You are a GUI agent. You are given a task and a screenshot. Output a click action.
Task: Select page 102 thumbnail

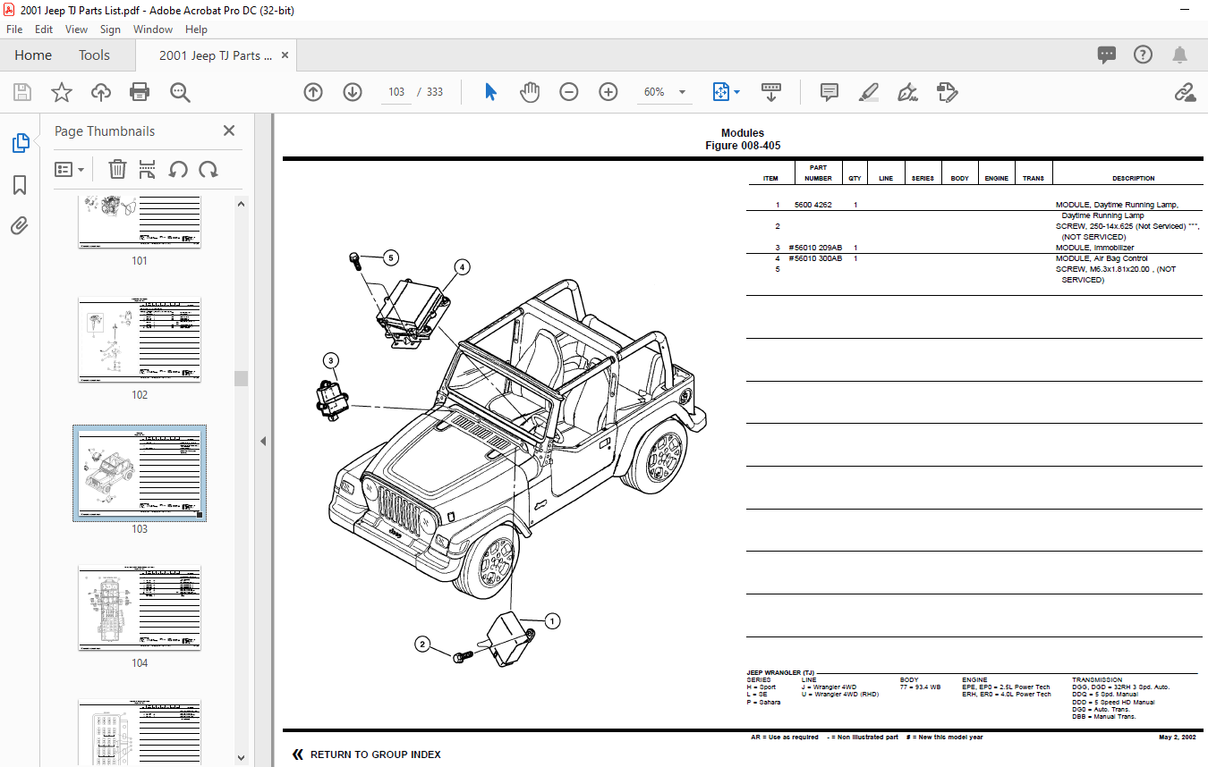tap(140, 340)
